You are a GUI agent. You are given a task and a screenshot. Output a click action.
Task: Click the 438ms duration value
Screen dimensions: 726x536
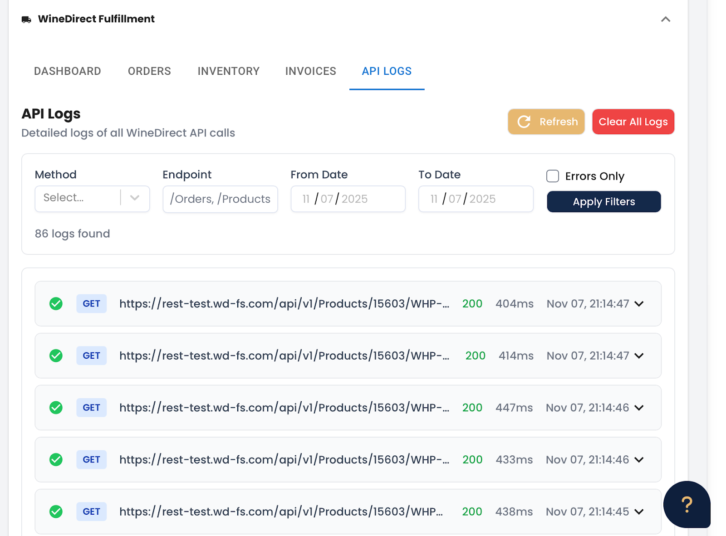tap(514, 512)
